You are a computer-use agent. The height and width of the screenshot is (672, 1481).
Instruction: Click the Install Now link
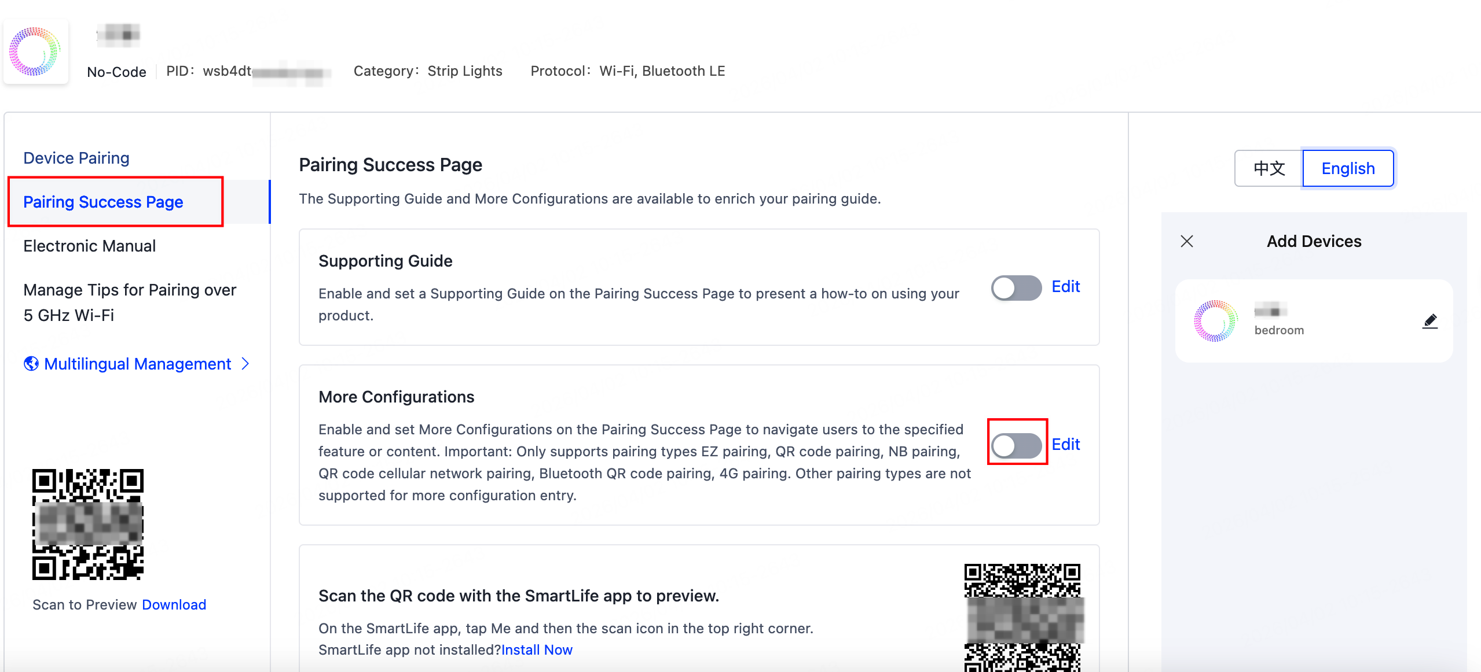tap(537, 650)
